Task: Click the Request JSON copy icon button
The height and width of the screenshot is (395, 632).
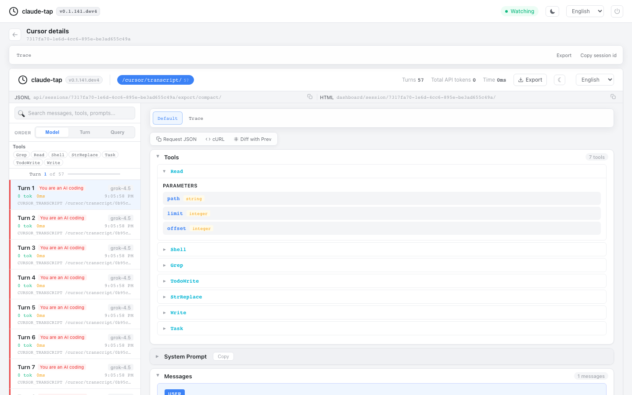Action: 176,139
